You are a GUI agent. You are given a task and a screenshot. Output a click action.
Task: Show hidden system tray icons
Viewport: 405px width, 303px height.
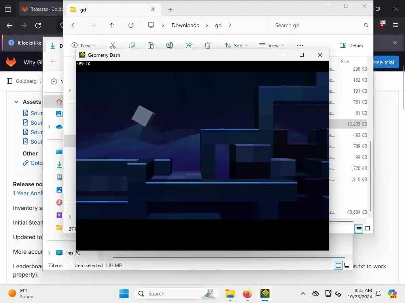coord(303,294)
